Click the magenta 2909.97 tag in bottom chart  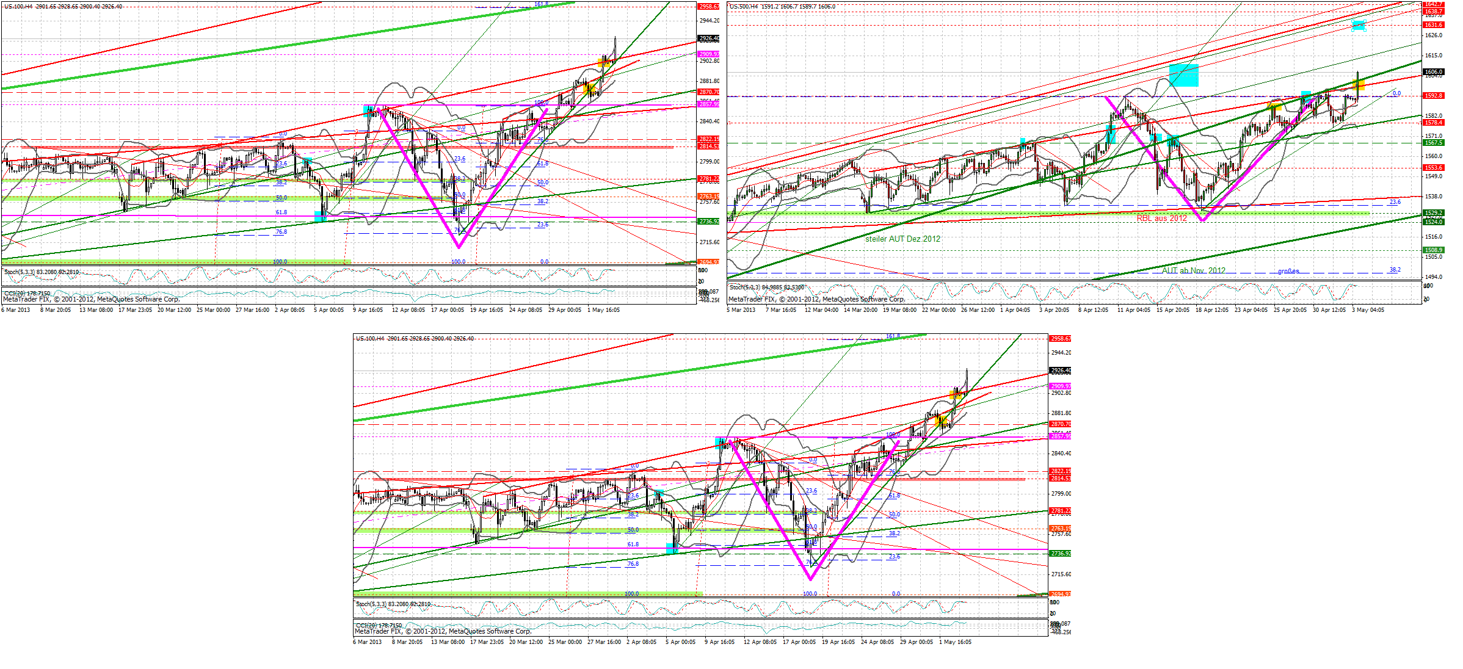1060,386
